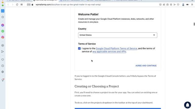The width and height of the screenshot is (195, 109).
Task: Click the circled X blocker icon in the toolbar
Action: point(171,5)
